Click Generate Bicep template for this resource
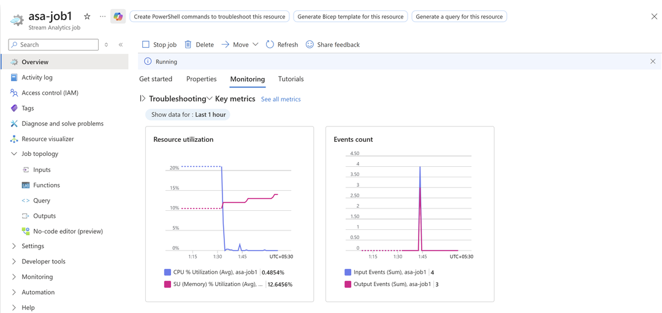 [x=351, y=17]
